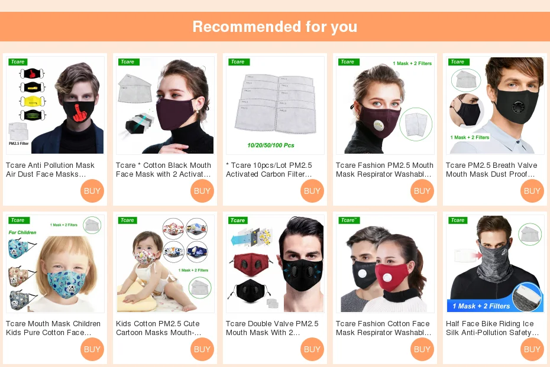Open Tcare Fashion Cotton Face Mask Respirator title
The height and width of the screenshot is (367, 550).
click(383, 328)
